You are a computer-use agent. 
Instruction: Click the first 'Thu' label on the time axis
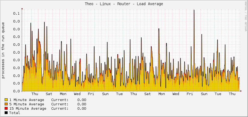pos(35,94)
